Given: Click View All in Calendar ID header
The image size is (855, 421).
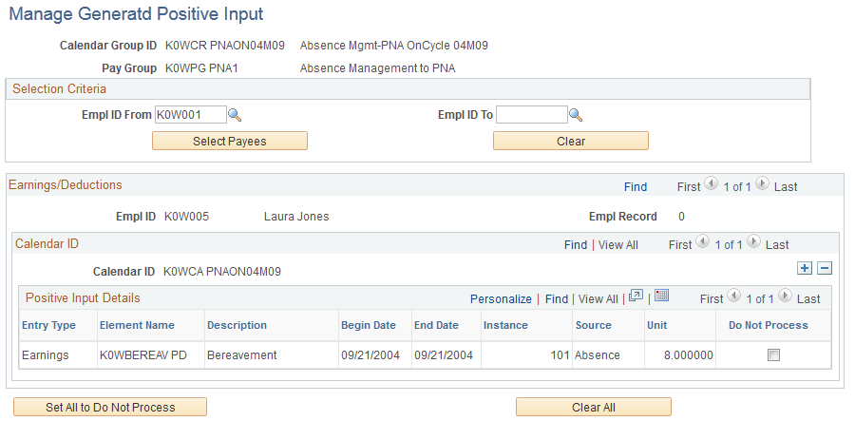Looking at the screenshot, I should pyautogui.click(x=617, y=245).
